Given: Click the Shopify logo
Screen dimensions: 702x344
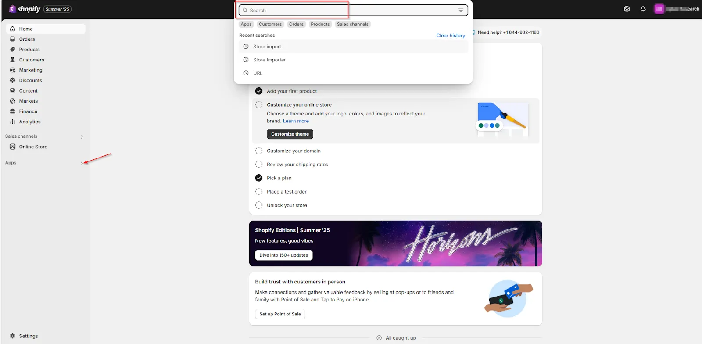Looking at the screenshot, I should pos(25,9).
